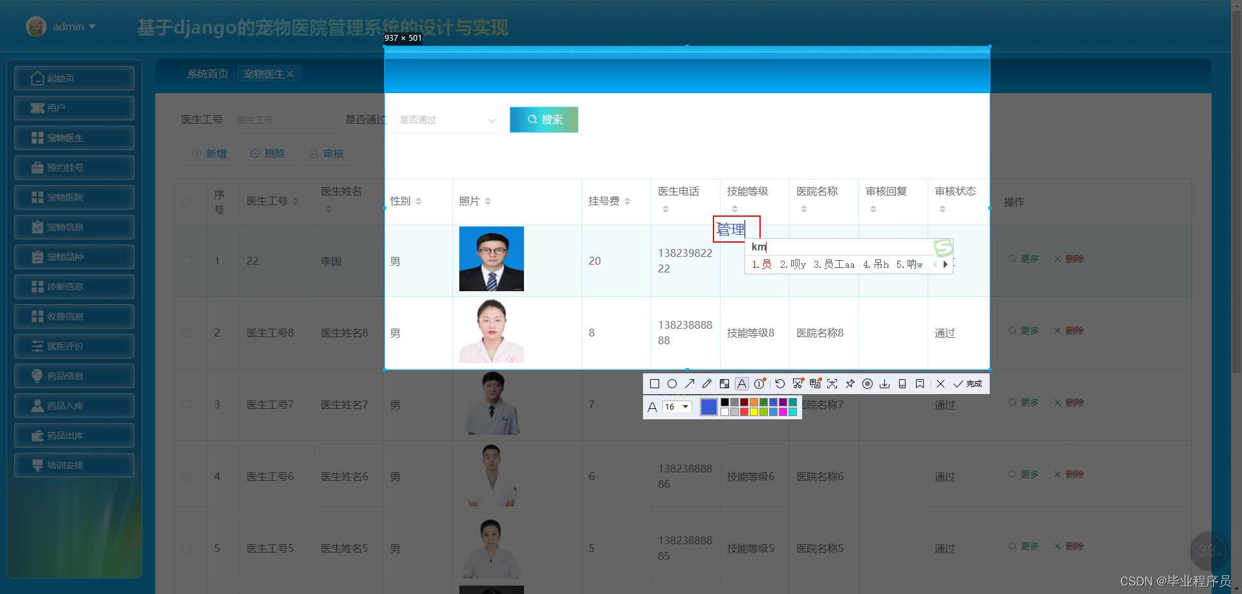
Task: Tick the checkbox for row 1 李国
Action: click(x=186, y=261)
